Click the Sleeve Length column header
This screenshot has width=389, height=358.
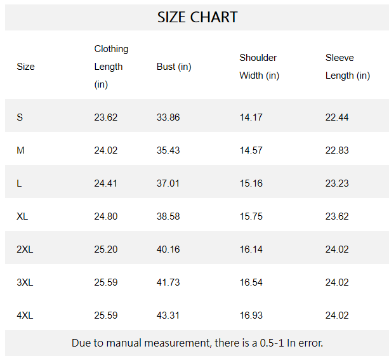pos(347,67)
